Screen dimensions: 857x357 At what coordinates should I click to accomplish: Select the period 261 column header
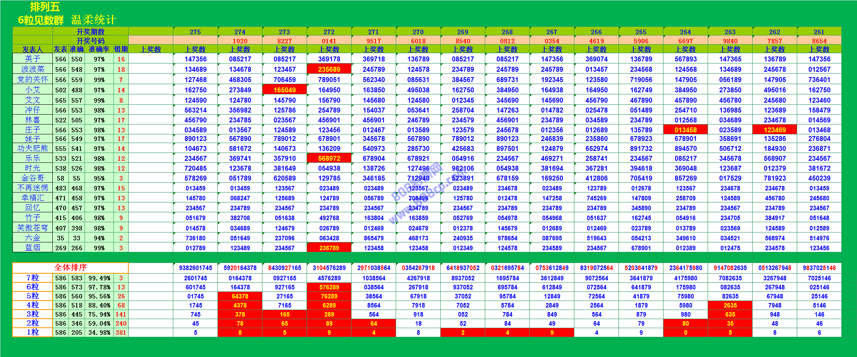[819, 32]
